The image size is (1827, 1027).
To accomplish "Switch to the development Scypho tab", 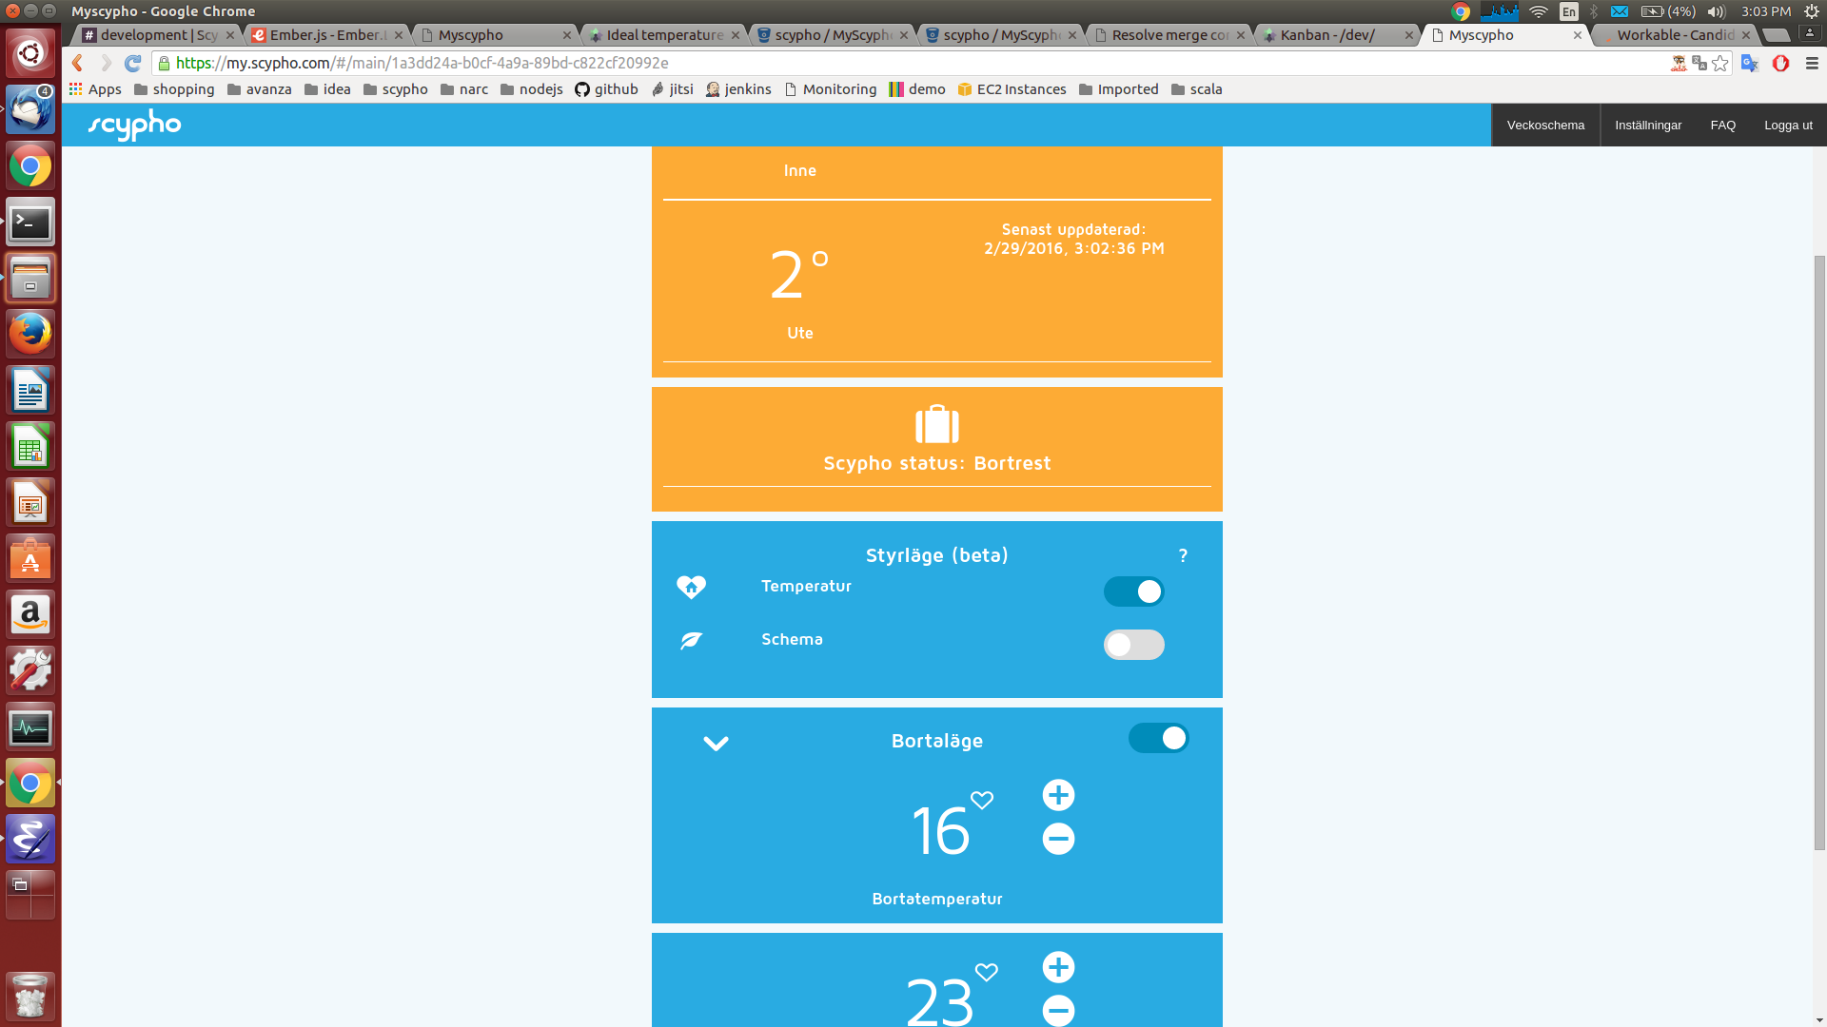I will [158, 35].
